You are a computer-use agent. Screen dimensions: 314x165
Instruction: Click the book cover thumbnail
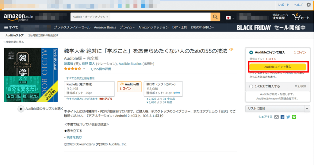tap(31, 75)
